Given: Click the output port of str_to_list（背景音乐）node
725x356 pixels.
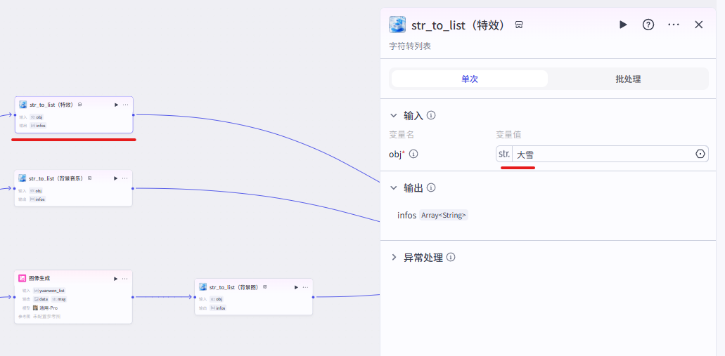Looking at the screenshot, I should 132,188.
